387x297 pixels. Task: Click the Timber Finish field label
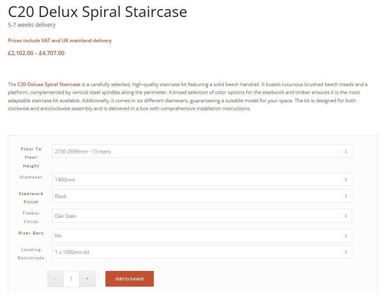point(31,217)
